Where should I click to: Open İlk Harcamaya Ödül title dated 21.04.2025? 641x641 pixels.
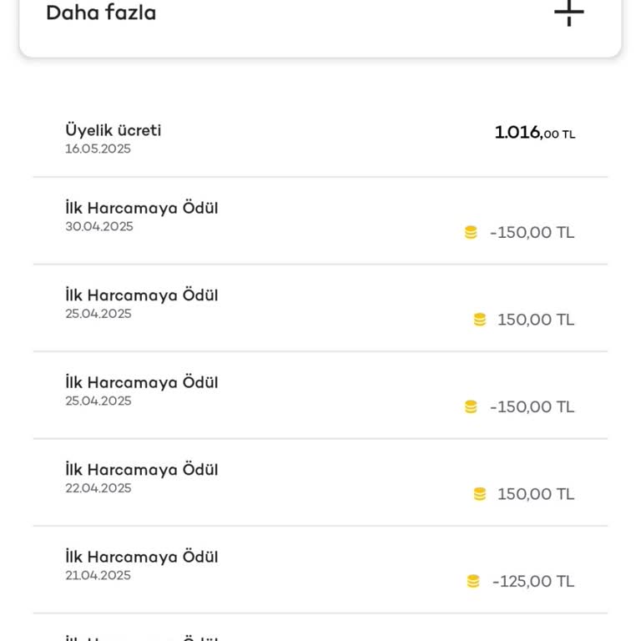tap(142, 557)
